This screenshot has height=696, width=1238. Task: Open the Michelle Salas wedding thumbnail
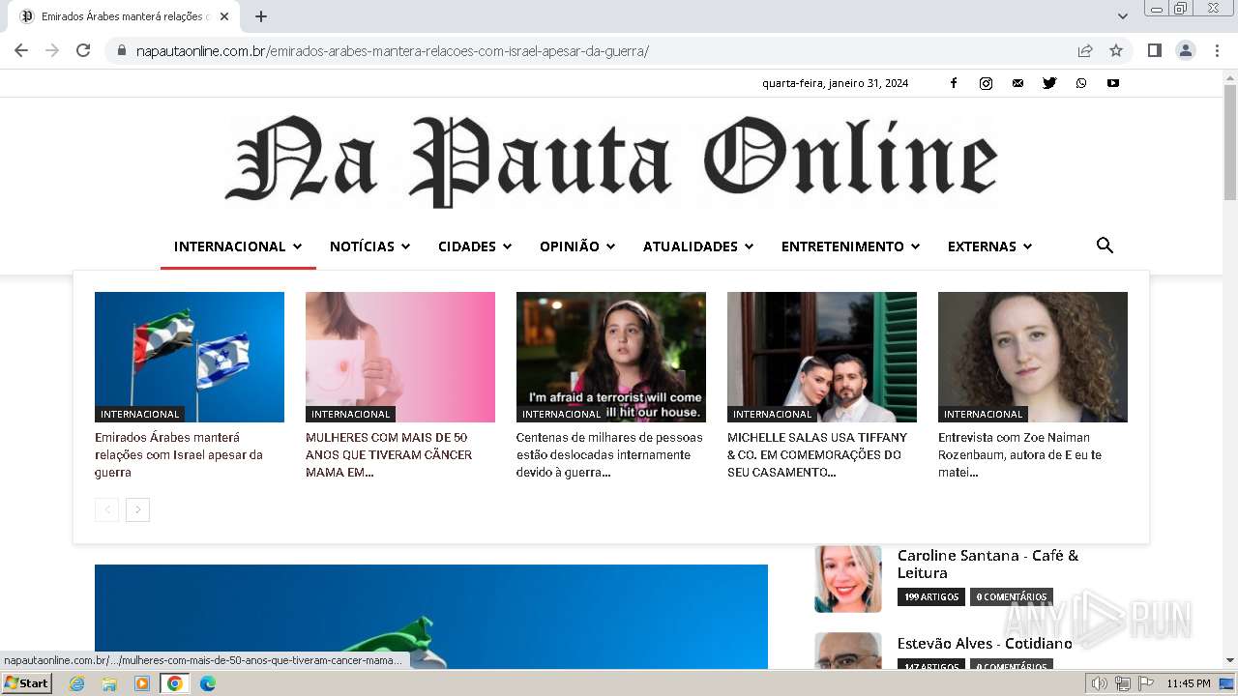tap(822, 357)
